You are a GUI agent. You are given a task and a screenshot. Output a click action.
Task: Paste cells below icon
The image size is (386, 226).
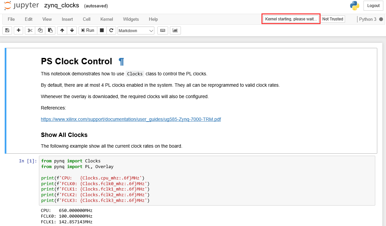pyautogui.click(x=50, y=30)
